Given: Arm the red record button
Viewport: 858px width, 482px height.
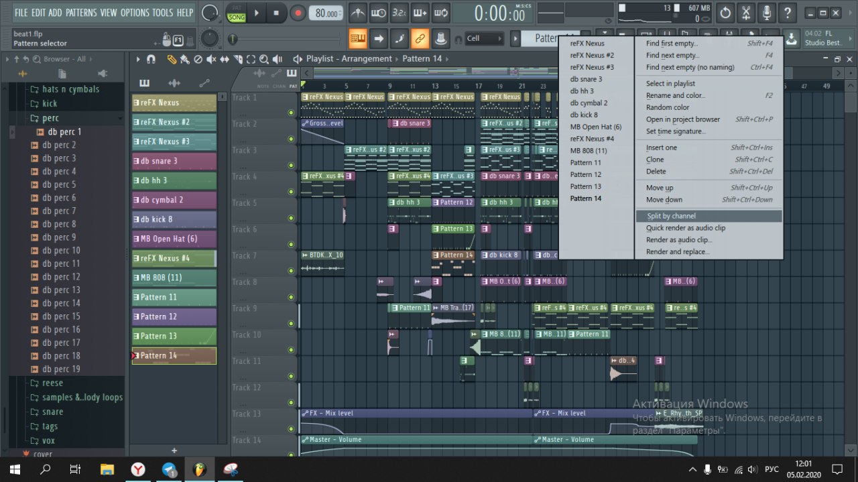Looking at the screenshot, I should coord(298,13).
